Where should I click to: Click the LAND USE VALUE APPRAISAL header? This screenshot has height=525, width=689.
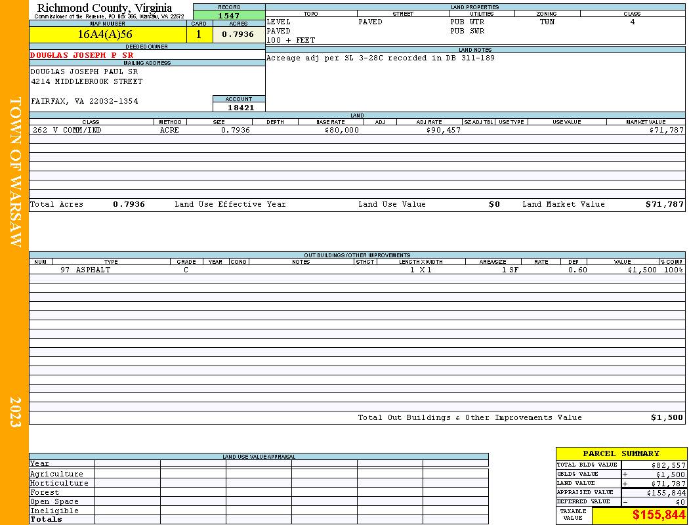pyautogui.click(x=259, y=457)
